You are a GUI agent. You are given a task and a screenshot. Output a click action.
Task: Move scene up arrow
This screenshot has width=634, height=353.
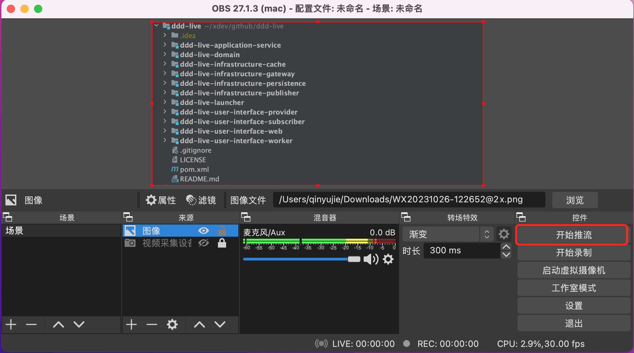[59, 324]
